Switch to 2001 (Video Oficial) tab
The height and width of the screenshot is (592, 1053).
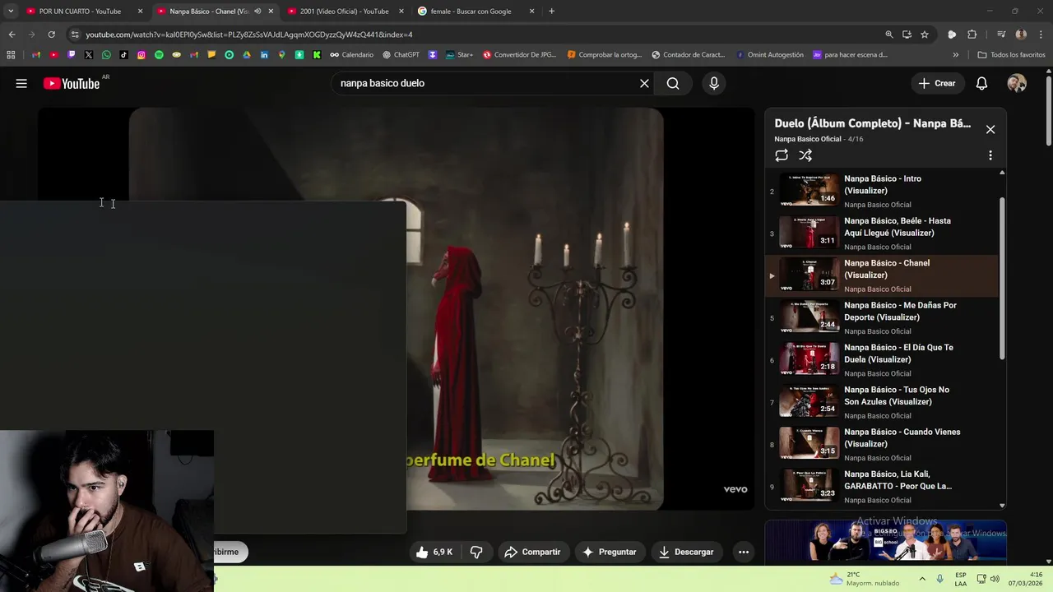pos(344,12)
